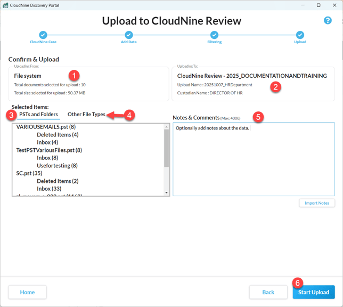
Task: Switch to the PSTs and Folders tab
Action: (x=38, y=115)
